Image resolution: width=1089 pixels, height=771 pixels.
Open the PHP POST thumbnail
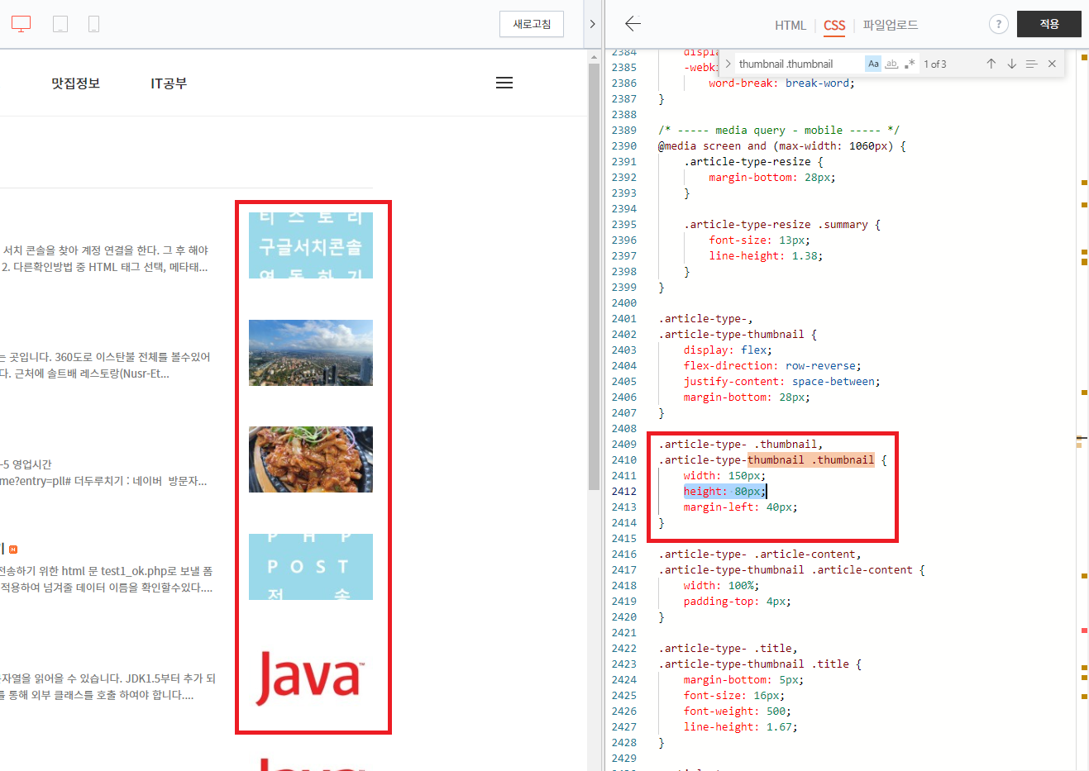coord(311,567)
